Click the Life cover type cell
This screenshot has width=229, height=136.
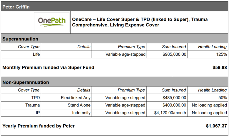[36, 54]
